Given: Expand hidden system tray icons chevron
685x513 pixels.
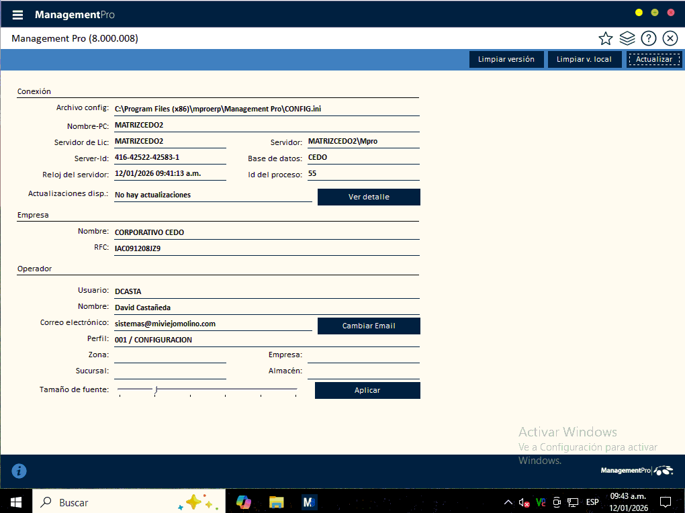Looking at the screenshot, I should coord(508,502).
